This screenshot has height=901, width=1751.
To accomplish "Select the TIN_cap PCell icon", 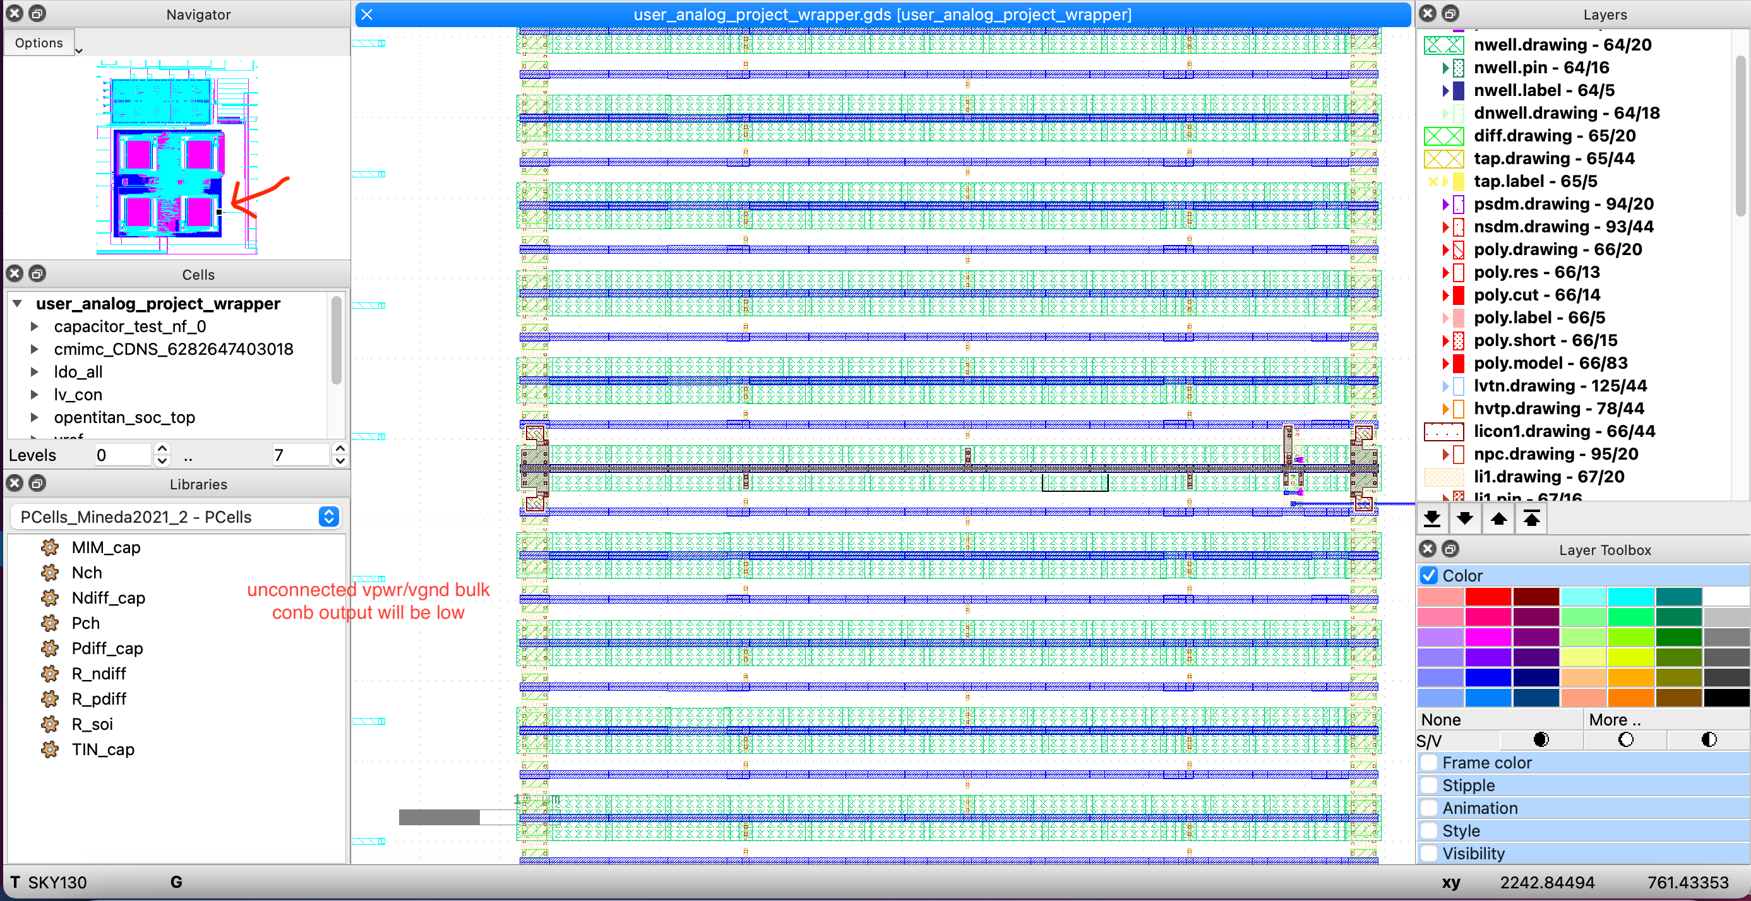I will [51, 749].
